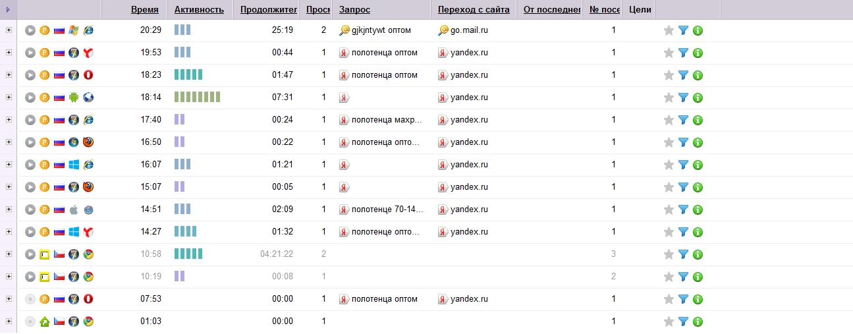The height and width of the screenshot is (334, 853).
Task: Click the Opera browser icon in the 07:53 row
Action: [88, 299]
